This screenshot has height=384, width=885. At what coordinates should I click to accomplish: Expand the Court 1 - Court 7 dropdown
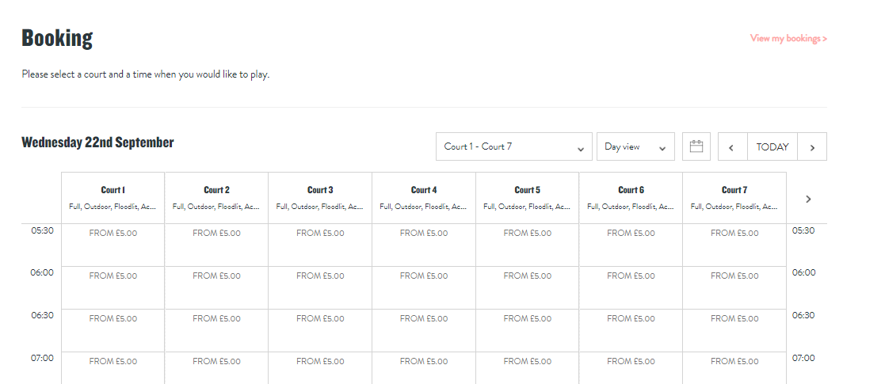click(513, 146)
